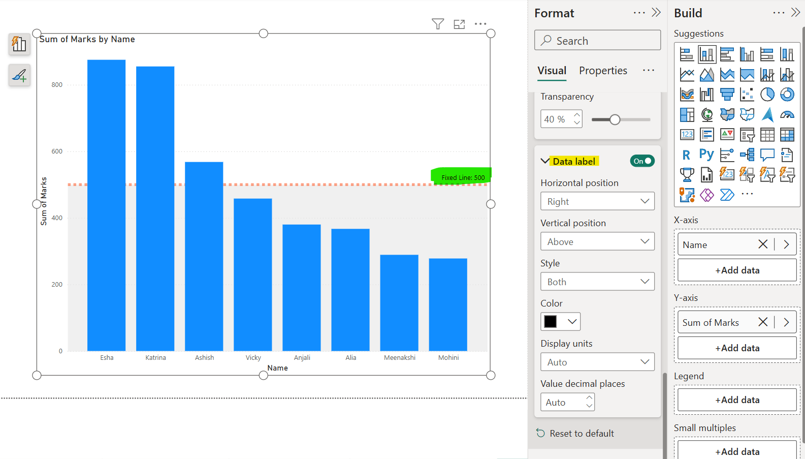
Task: Turn off the Data label toggle
Action: pyautogui.click(x=642, y=161)
